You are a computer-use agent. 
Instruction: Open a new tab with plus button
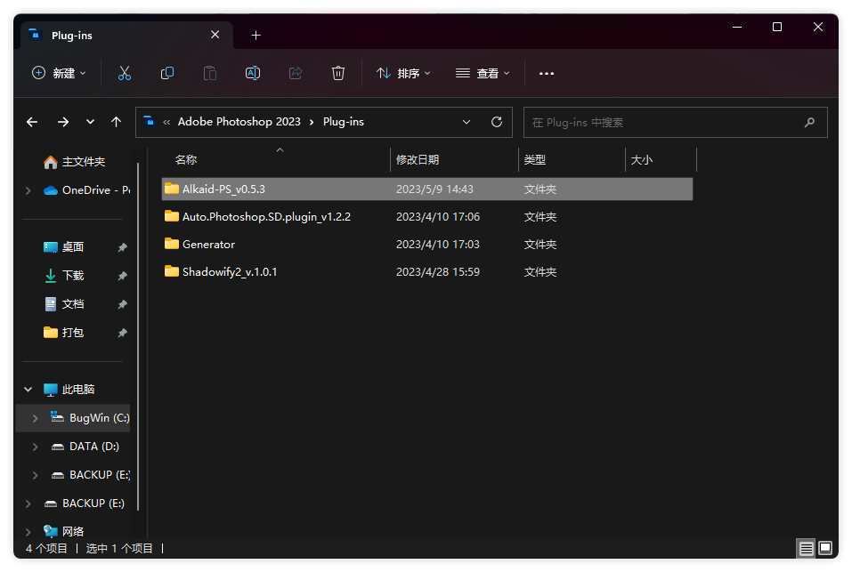(x=256, y=36)
